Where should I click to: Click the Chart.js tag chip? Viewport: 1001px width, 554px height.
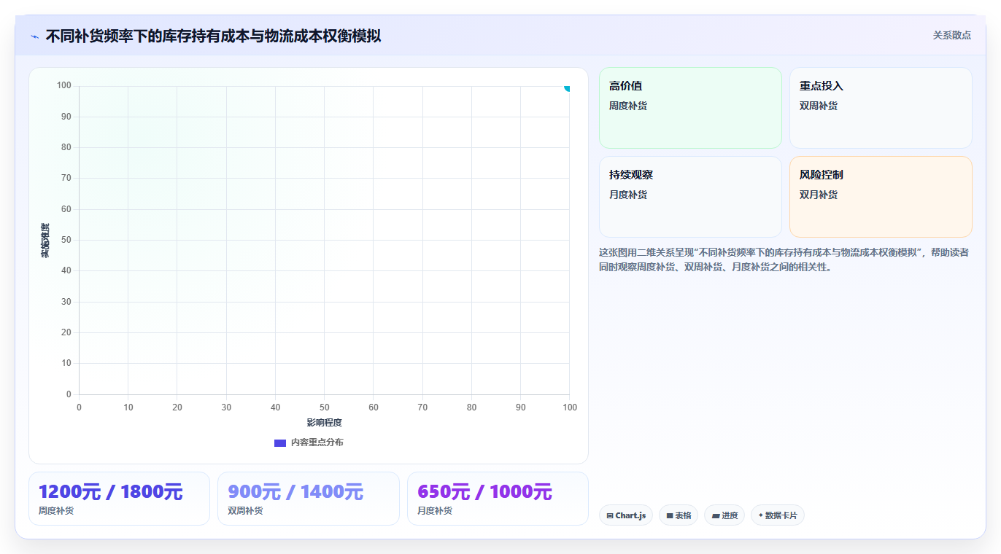click(x=626, y=515)
